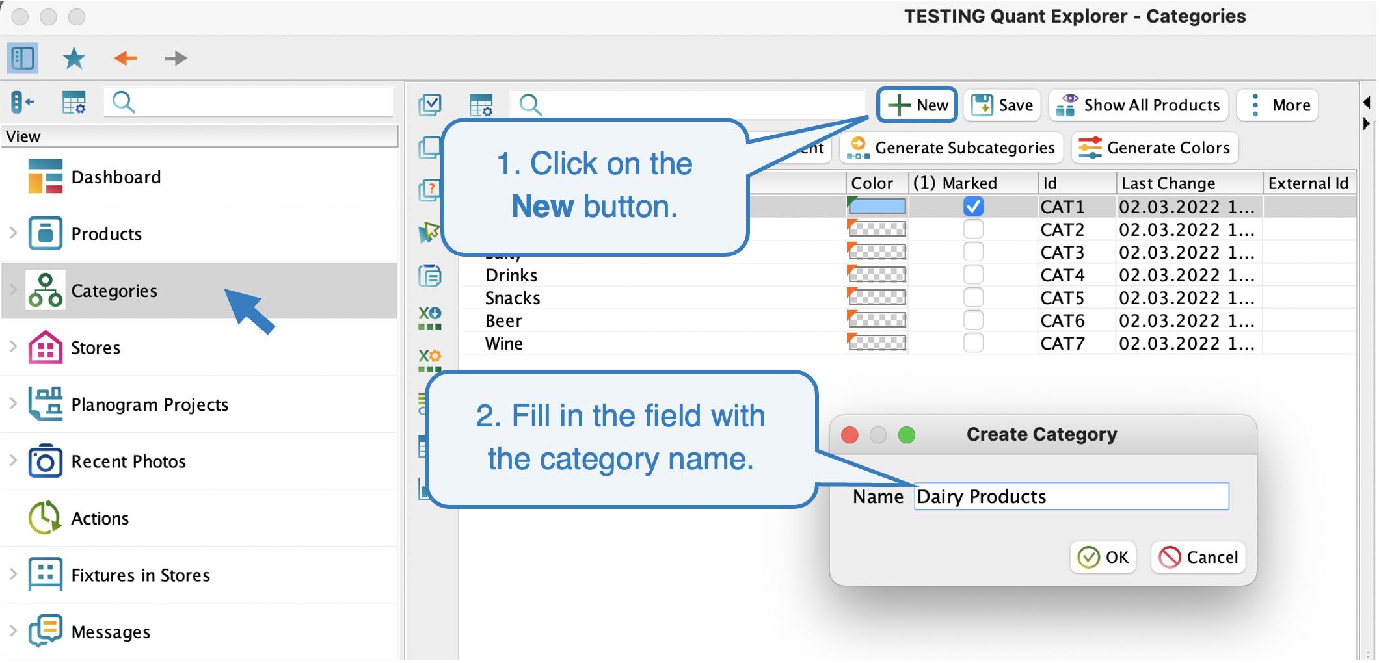Viewport: 1379px width, 663px height.
Task: Sort by the Color column header
Action: [876, 183]
